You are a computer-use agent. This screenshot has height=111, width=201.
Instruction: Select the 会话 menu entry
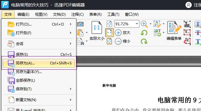click(39, 44)
